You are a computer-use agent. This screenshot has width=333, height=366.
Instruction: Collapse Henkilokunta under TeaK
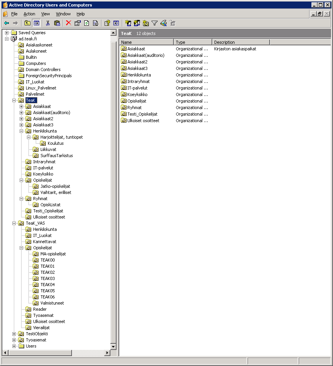pyautogui.click(x=21, y=131)
